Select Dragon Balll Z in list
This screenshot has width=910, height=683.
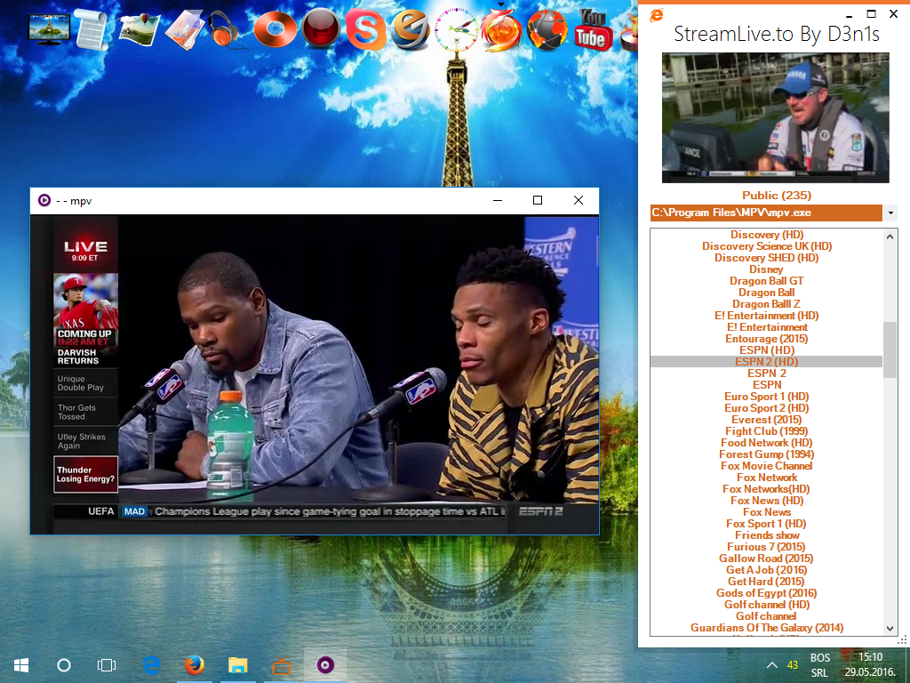(767, 304)
